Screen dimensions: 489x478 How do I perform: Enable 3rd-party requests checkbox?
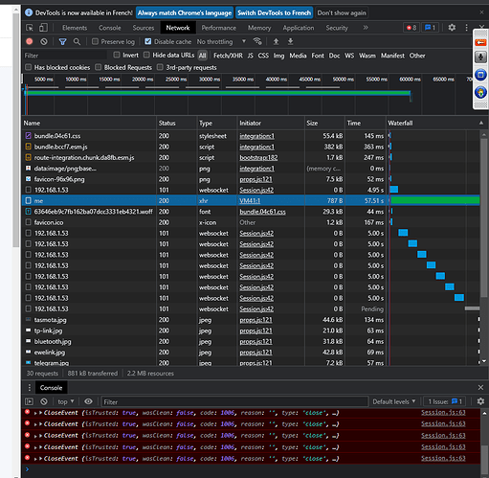tap(160, 67)
